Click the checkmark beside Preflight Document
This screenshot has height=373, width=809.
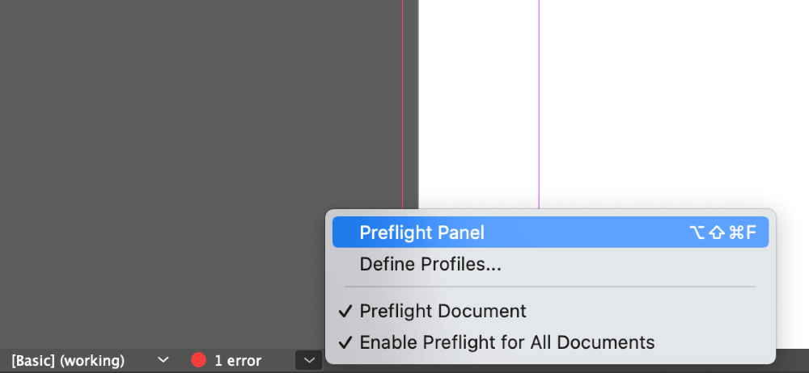[x=346, y=311]
